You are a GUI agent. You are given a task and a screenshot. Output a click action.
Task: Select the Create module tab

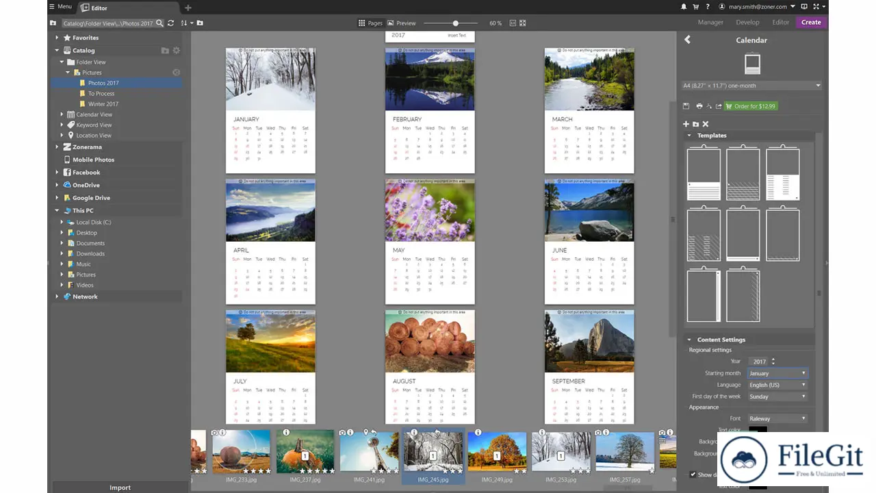click(811, 23)
